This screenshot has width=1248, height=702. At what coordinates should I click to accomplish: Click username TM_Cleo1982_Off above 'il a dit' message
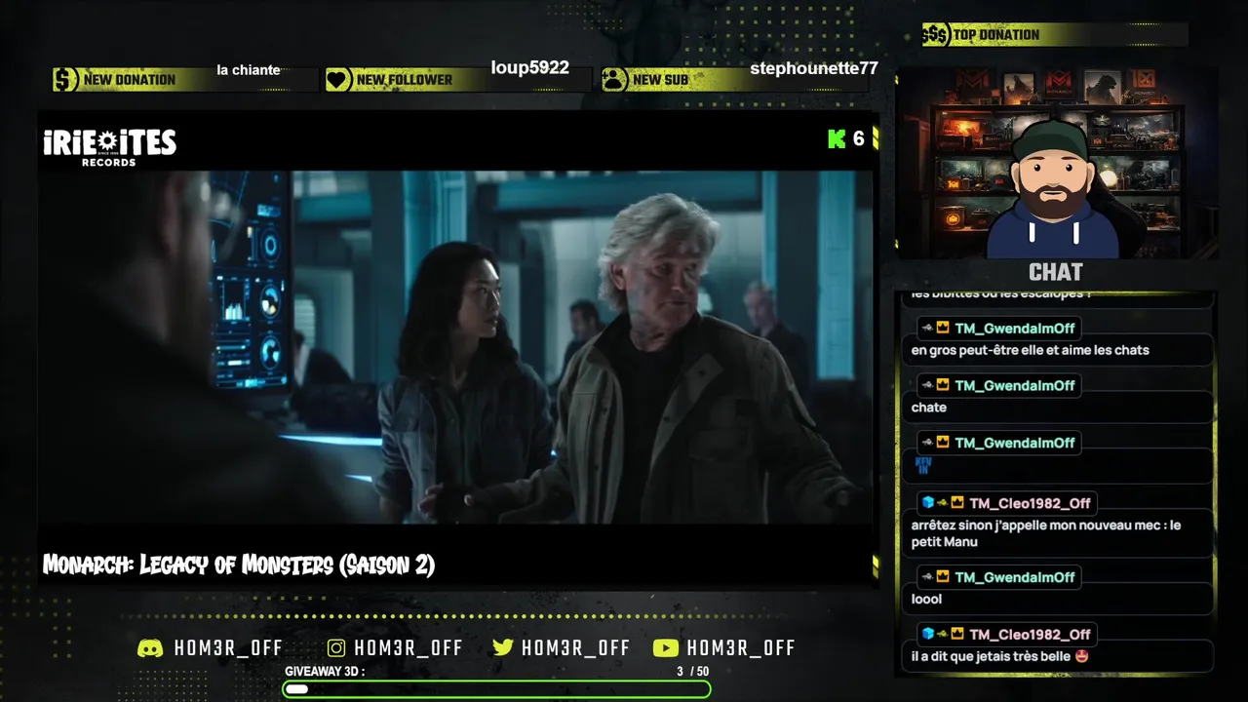(1031, 634)
